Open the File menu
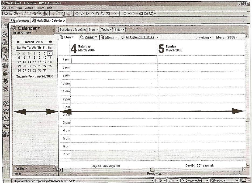This screenshot has height=183, width=252. [4, 8]
